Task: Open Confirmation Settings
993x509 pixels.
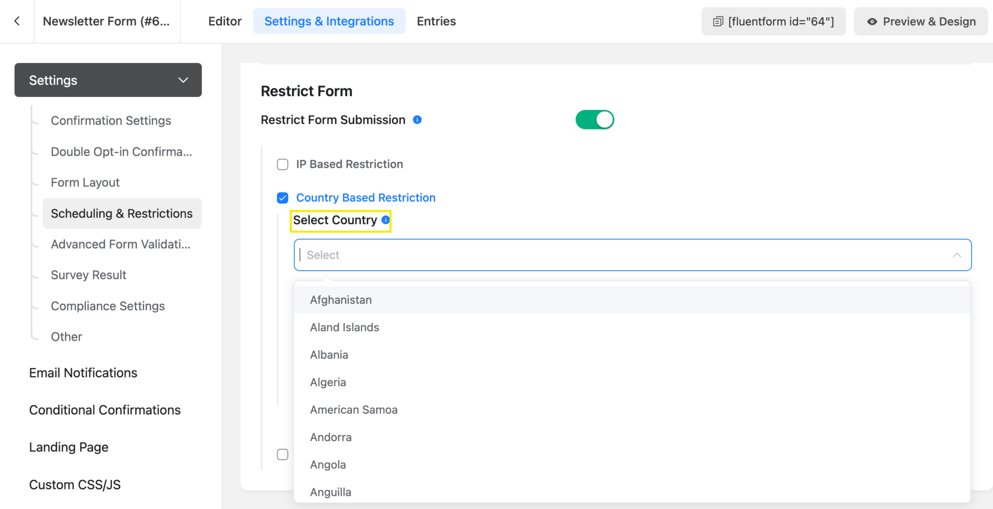Action: coord(111,120)
